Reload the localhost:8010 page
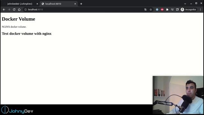 click(14, 10)
